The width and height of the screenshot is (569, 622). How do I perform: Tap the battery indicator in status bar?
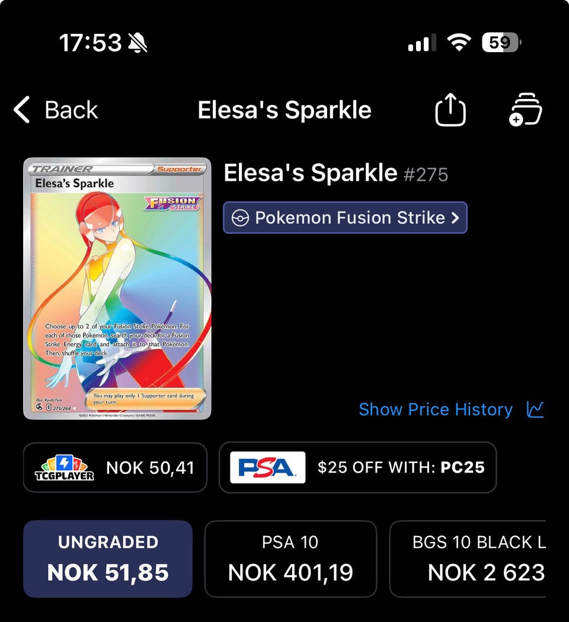pyautogui.click(x=501, y=43)
